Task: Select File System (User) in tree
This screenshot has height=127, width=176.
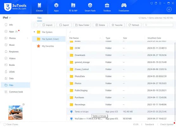Action: (49, 39)
